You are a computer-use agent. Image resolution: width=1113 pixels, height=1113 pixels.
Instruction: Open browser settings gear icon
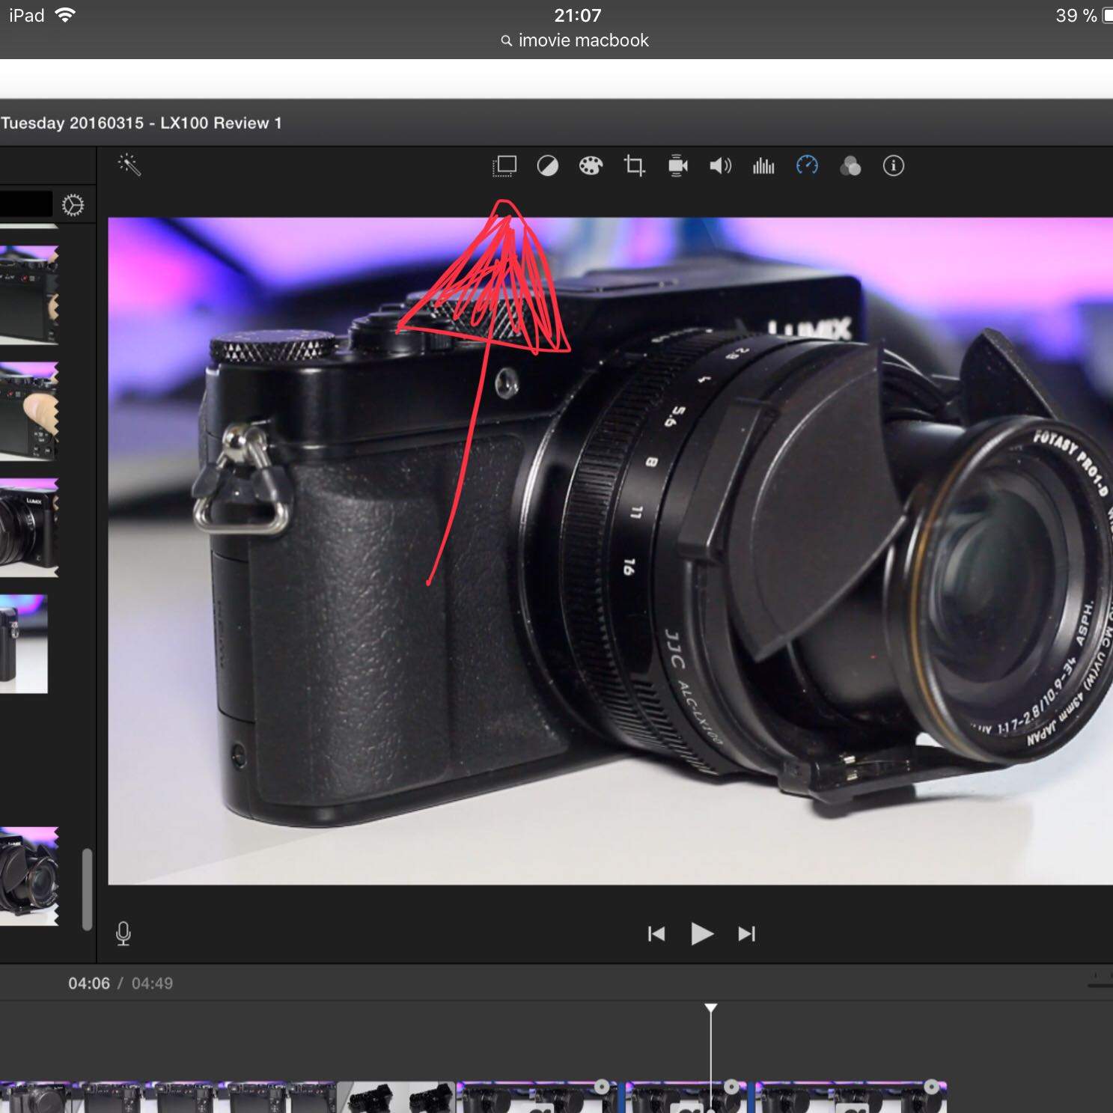pos(73,205)
